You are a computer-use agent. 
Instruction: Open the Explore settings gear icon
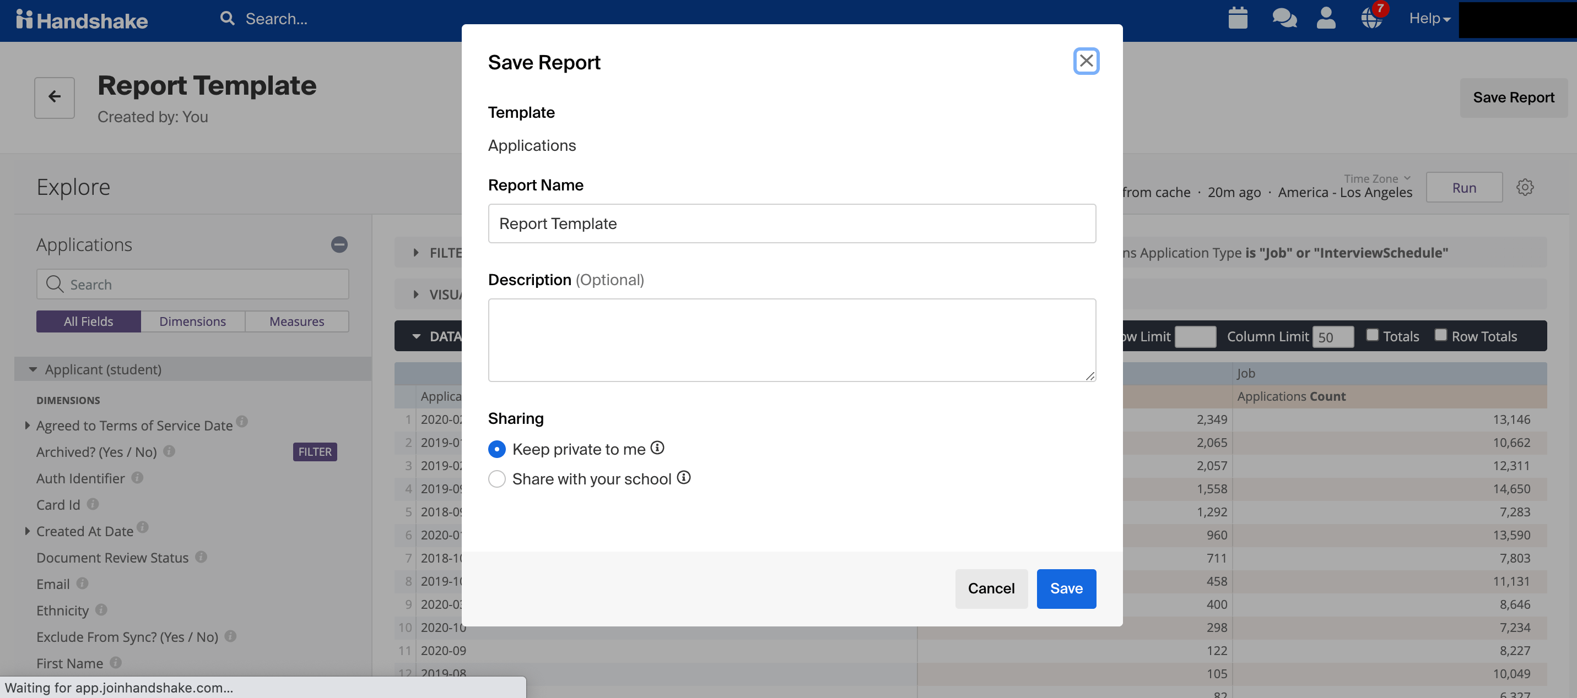[x=1525, y=187]
